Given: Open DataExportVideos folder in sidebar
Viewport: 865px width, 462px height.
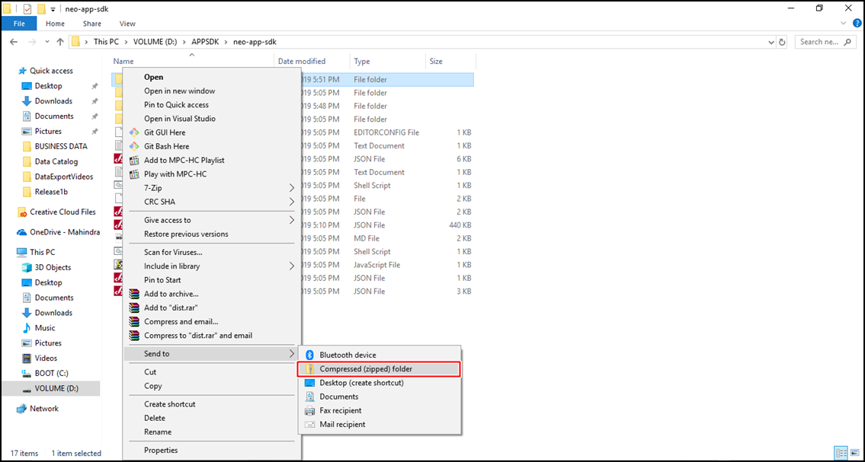Looking at the screenshot, I should tap(64, 177).
